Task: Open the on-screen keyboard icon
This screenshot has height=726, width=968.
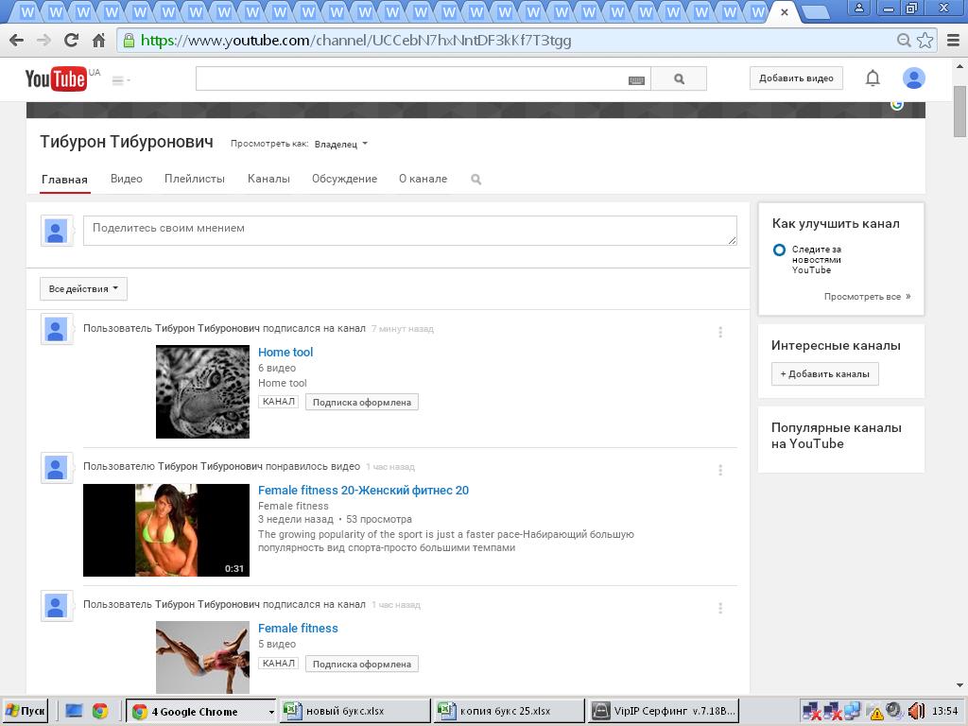Action: pyautogui.click(x=636, y=80)
